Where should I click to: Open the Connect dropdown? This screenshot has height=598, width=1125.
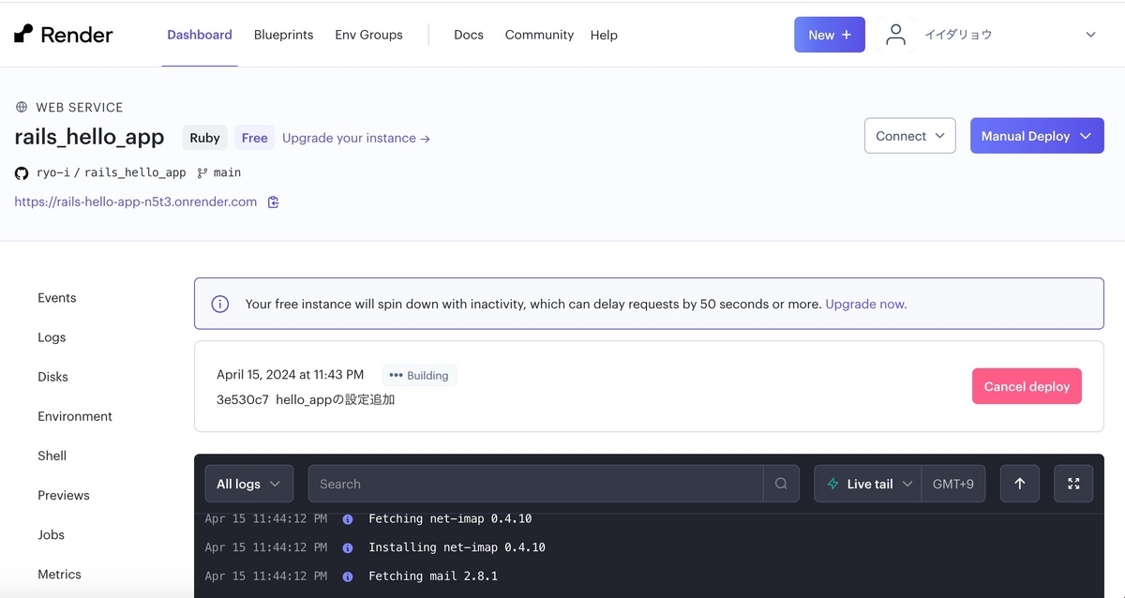point(910,136)
